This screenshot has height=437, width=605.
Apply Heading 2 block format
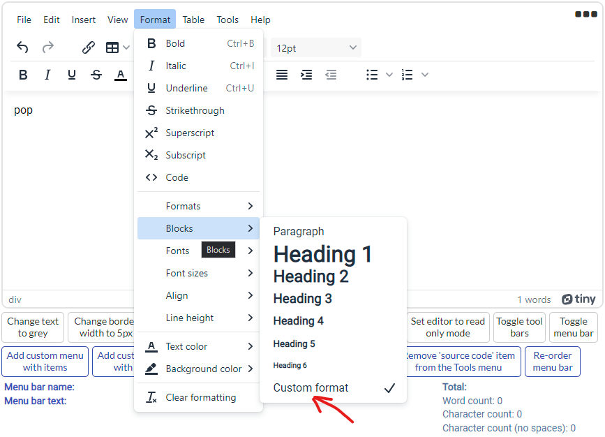(334, 276)
